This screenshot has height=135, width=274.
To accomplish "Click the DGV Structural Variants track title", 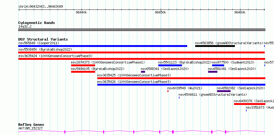I will 43,39.
